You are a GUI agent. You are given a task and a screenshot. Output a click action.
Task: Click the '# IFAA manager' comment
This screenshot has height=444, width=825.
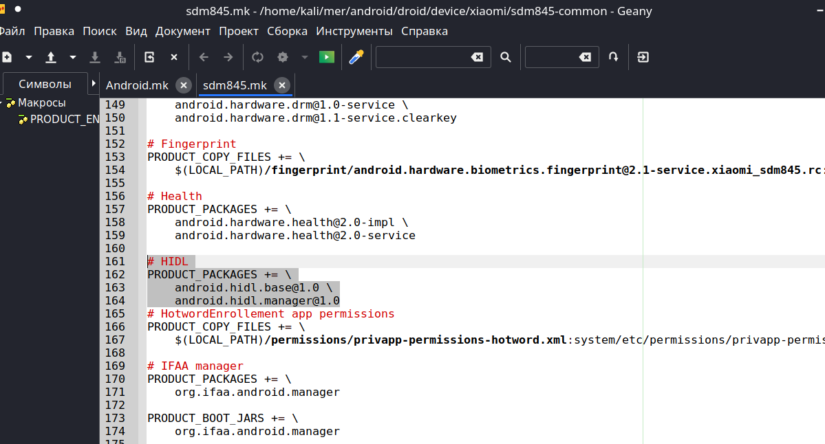pyautogui.click(x=195, y=366)
